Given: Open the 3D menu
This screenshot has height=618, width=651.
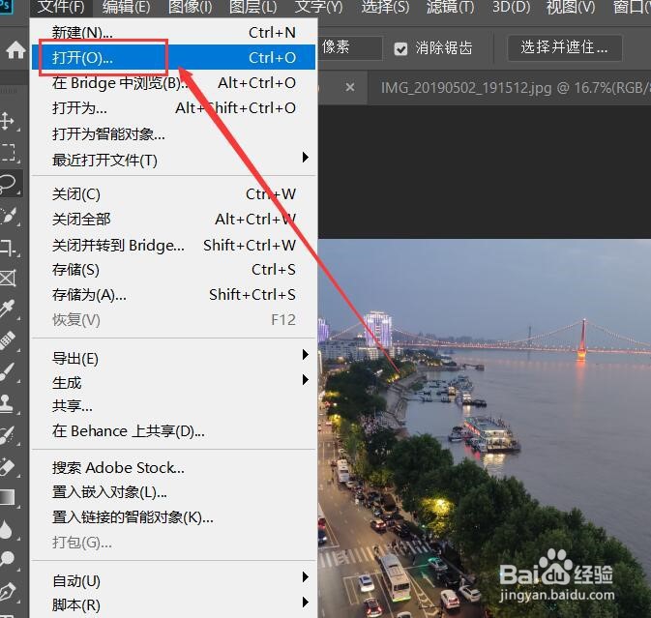Looking at the screenshot, I should 511,7.
